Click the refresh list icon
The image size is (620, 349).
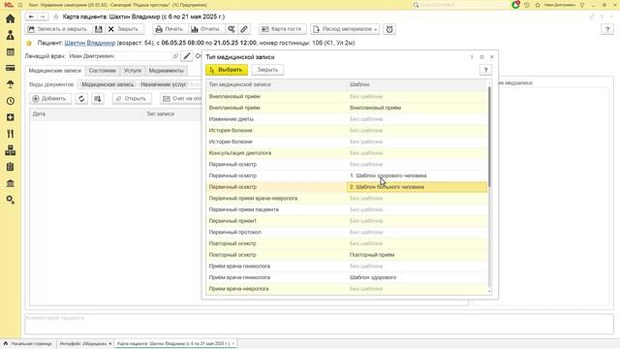pos(81,99)
